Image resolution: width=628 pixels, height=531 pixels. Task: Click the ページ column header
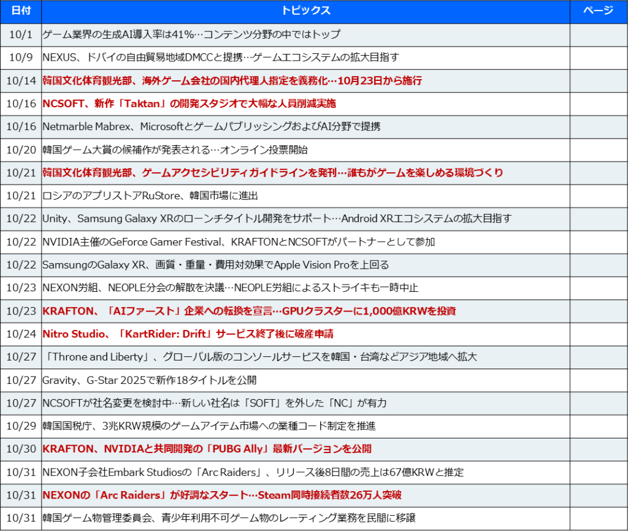coord(597,11)
